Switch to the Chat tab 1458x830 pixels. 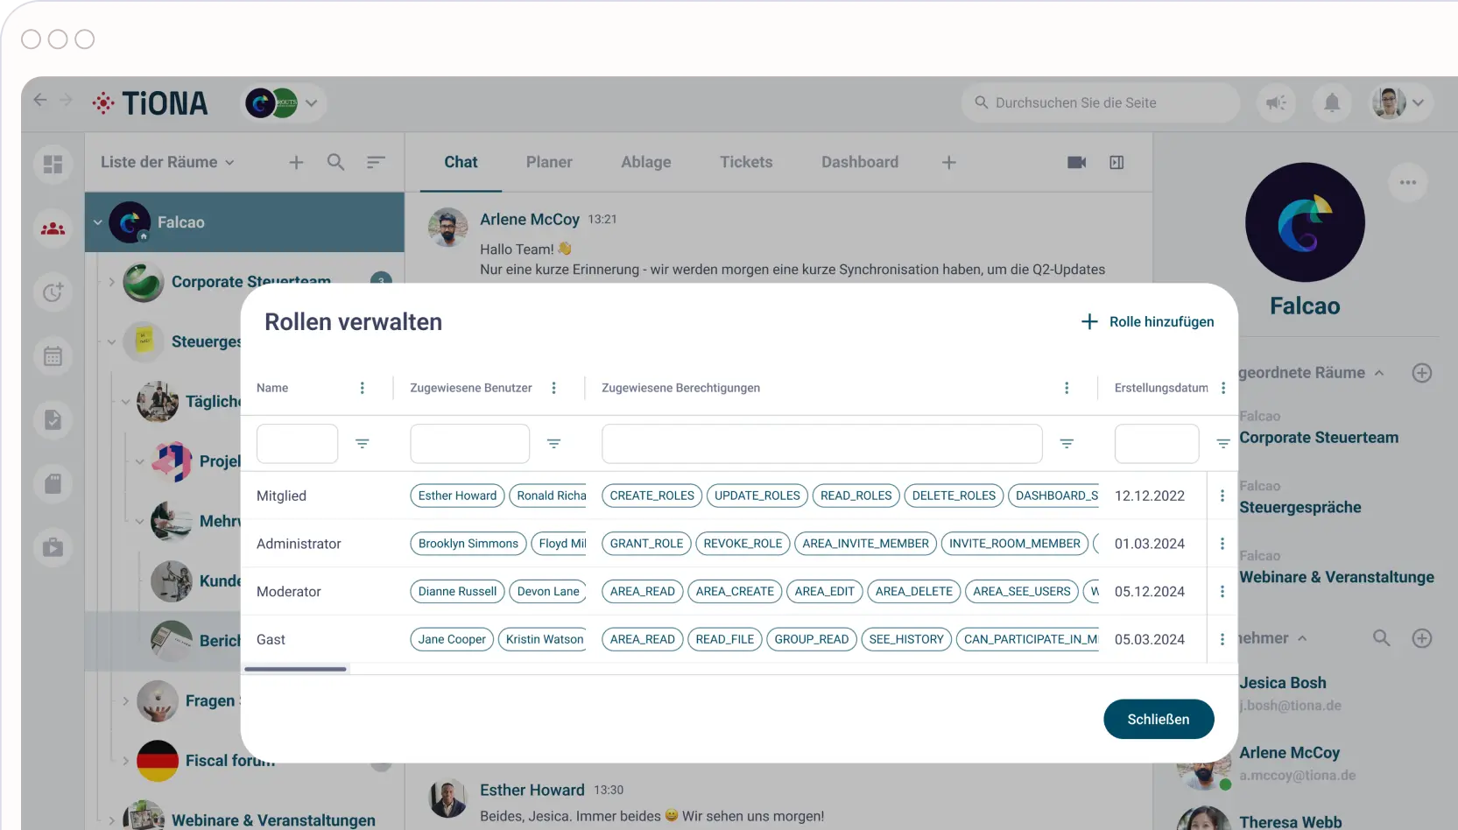click(x=461, y=162)
